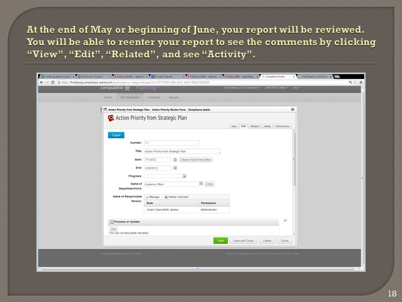The height and width of the screenshot is (302, 402).
Task: Open the Start date calendar picker
Action: pos(175,160)
